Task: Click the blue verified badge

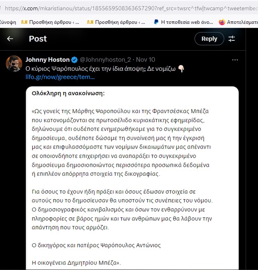Action: coord(74,60)
